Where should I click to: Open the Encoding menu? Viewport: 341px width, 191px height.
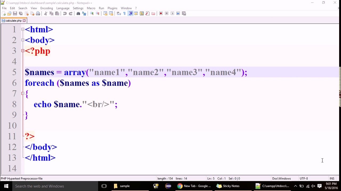(47, 8)
